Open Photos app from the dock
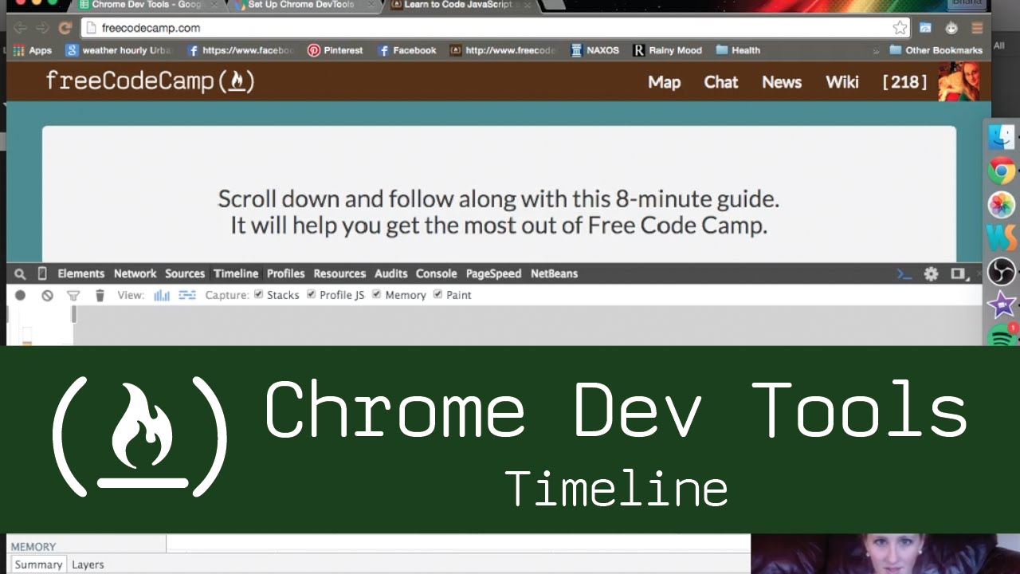 point(1002,204)
